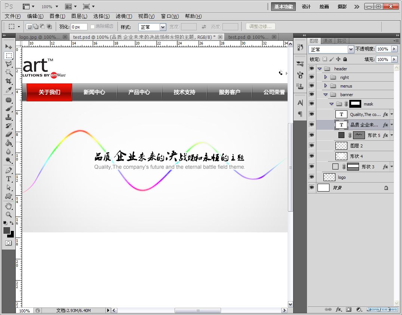Choose the 摄影 workspace
Viewport: 402px width, 315px height.
[342, 7]
